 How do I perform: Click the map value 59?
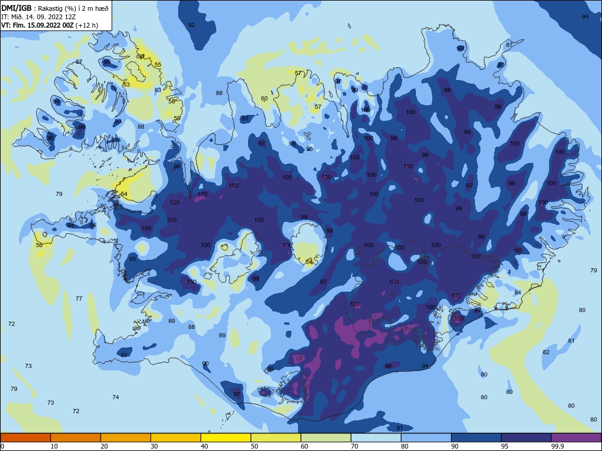pyautogui.click(x=177, y=118)
